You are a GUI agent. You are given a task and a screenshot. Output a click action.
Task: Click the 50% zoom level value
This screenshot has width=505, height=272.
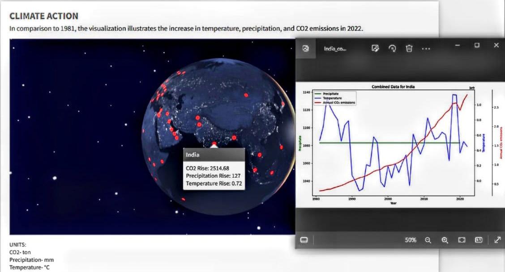coord(411,240)
